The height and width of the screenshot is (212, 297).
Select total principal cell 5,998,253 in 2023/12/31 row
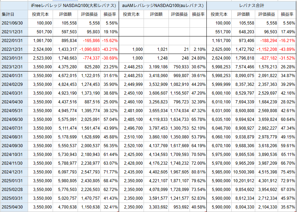coord(219,67)
